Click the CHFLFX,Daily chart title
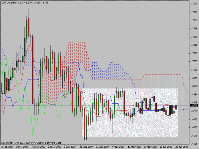The image size is (199, 149). coord(9,3)
